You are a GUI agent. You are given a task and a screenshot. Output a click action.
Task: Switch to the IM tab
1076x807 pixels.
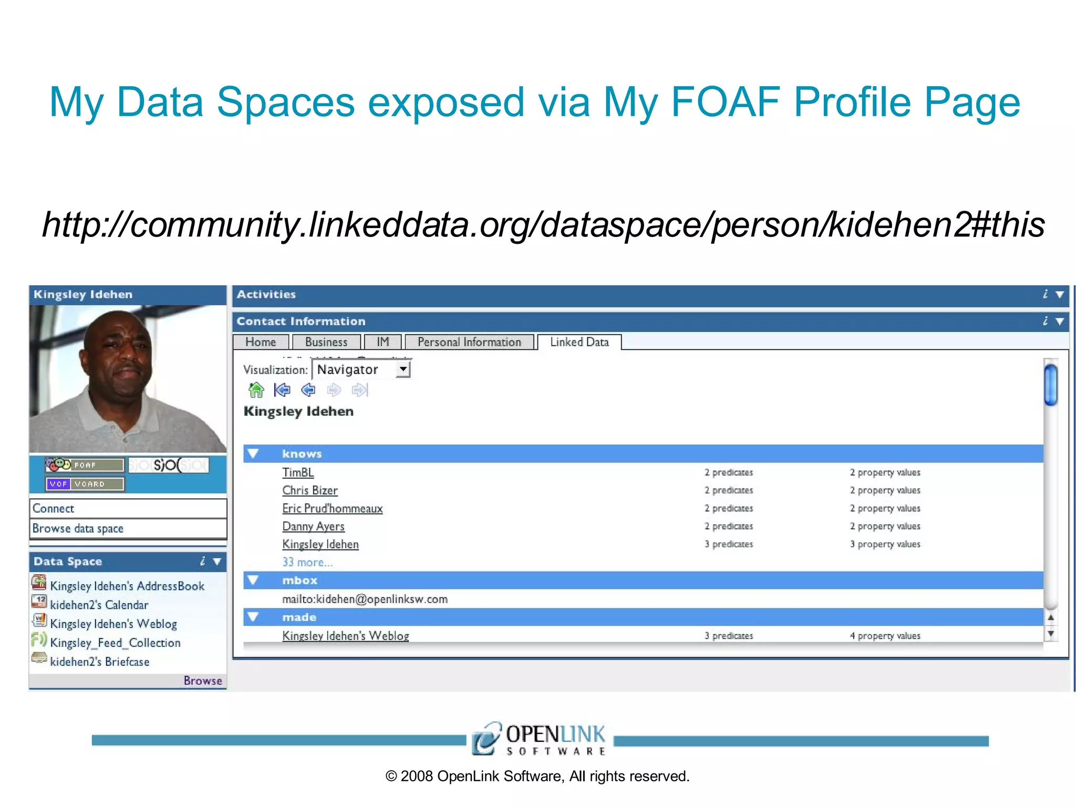(383, 342)
